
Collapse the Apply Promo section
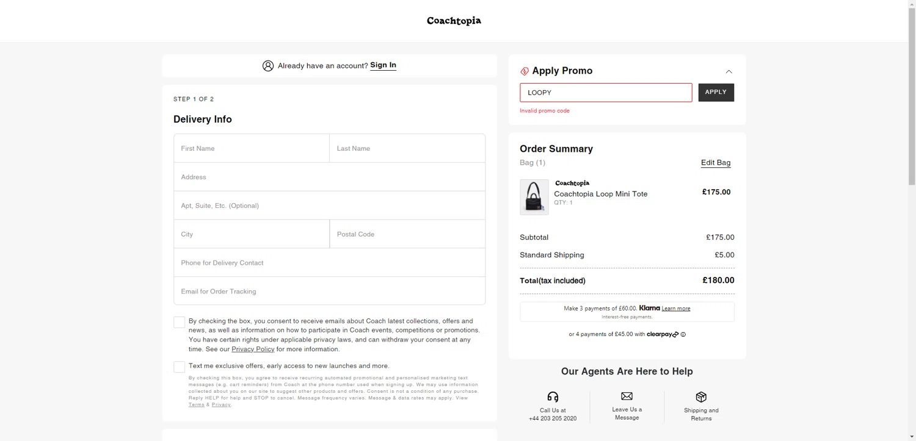click(x=729, y=71)
